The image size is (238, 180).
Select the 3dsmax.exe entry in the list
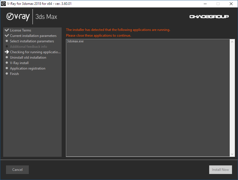click(x=75, y=41)
